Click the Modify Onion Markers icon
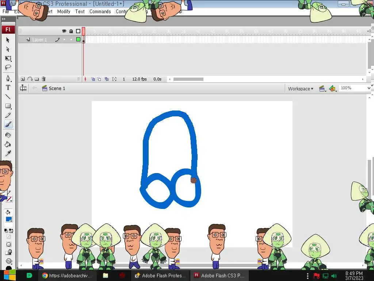Viewport: 374px width, 281px height. tap(114, 79)
